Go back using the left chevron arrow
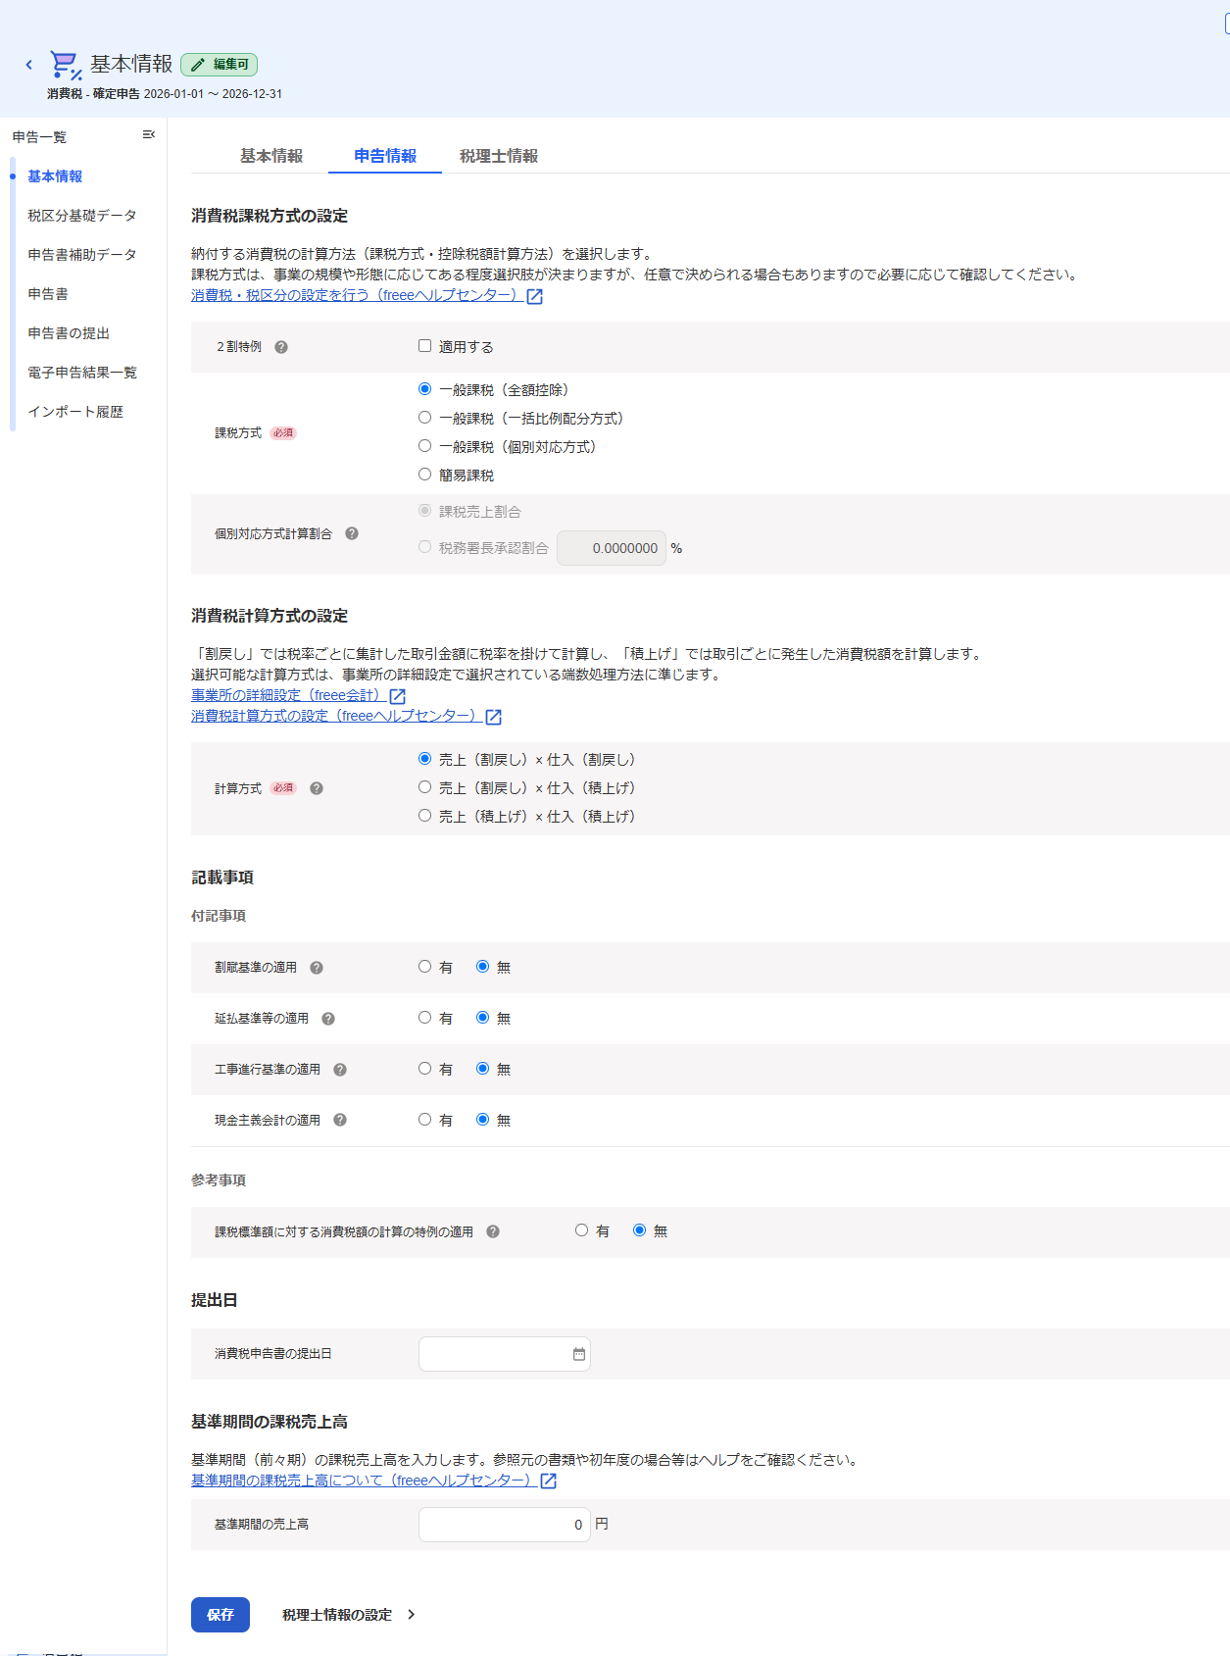Image resolution: width=1230 pixels, height=1656 pixels. (28, 65)
